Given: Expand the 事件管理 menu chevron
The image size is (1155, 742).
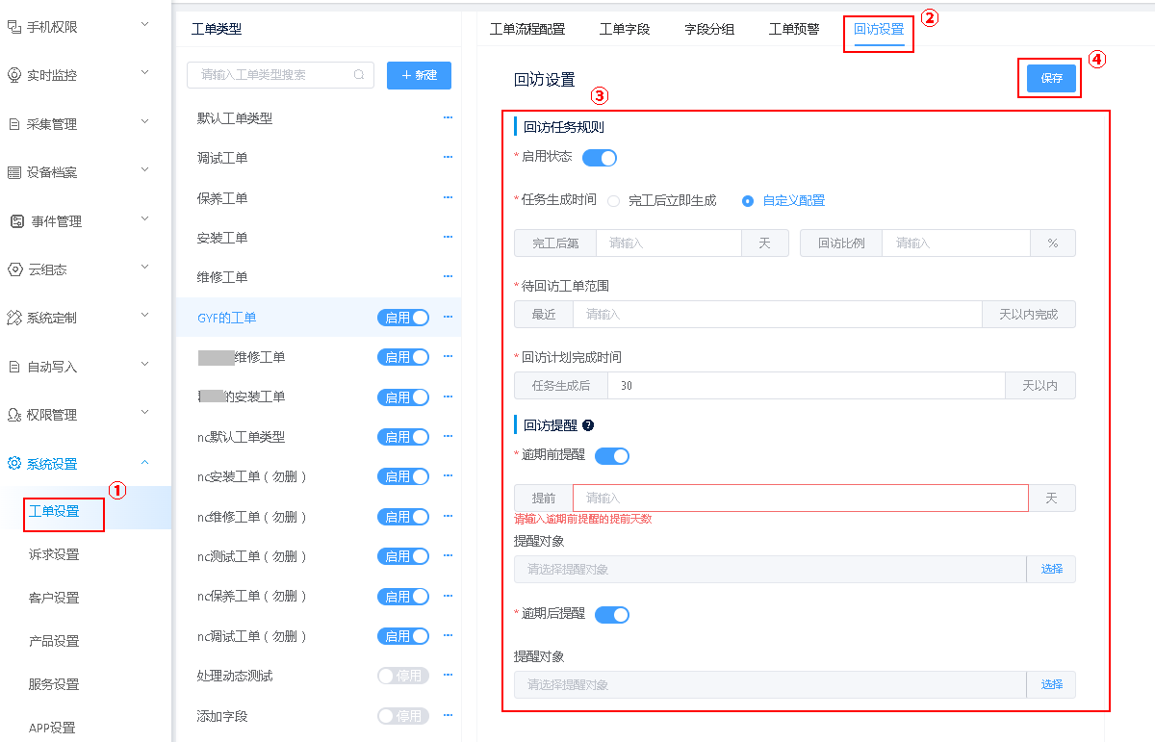Looking at the screenshot, I should coord(144,218).
